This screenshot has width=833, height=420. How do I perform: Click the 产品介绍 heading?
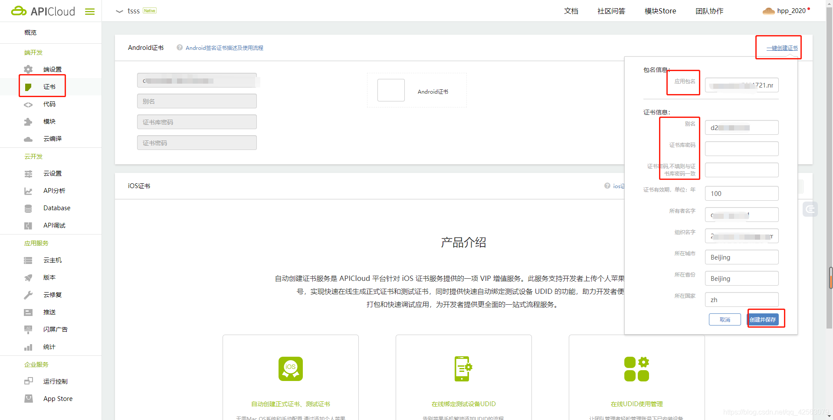click(x=463, y=242)
